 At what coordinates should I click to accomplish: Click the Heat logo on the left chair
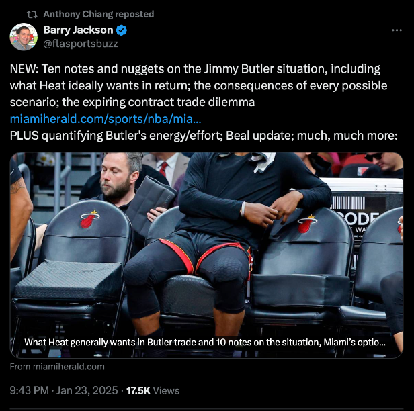coord(89,219)
